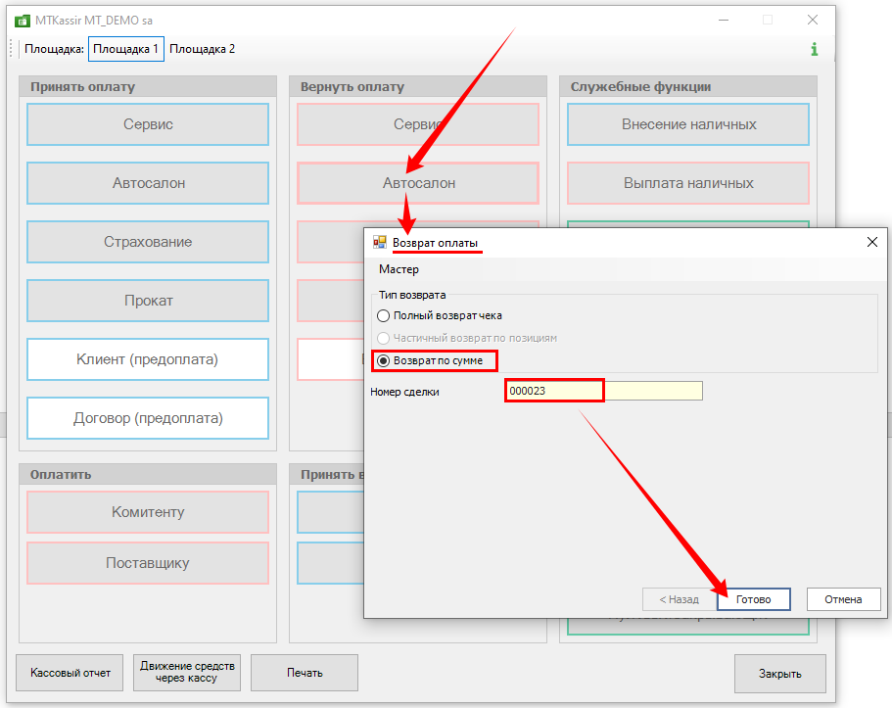The height and width of the screenshot is (708, 892).
Task: Switch to Площадка 2 tab
Action: pyautogui.click(x=203, y=49)
